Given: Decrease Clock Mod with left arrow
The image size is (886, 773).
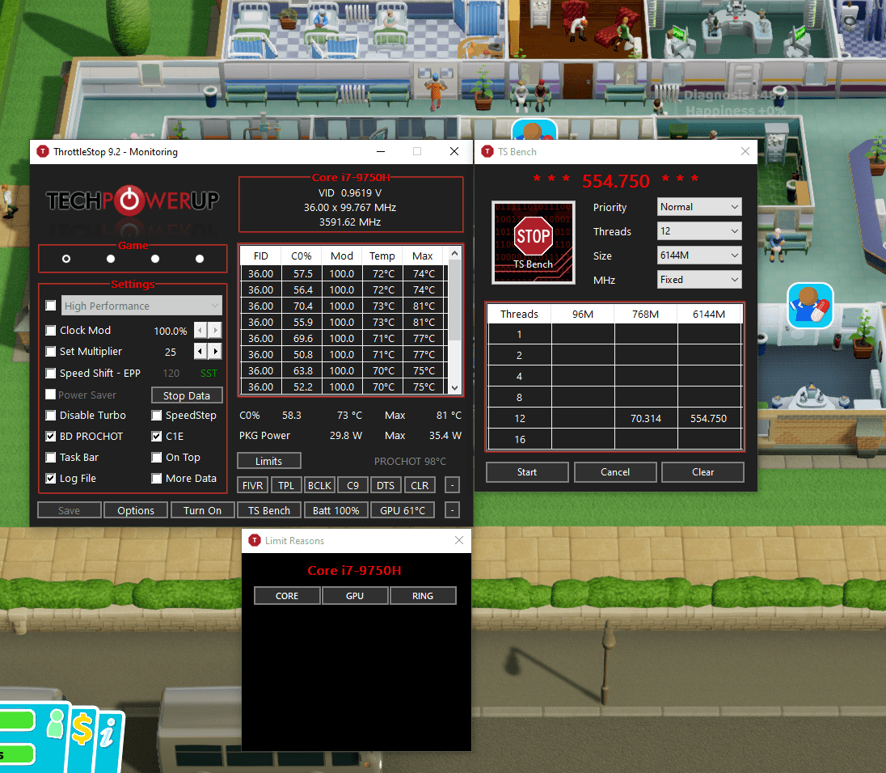Looking at the screenshot, I should [200, 330].
